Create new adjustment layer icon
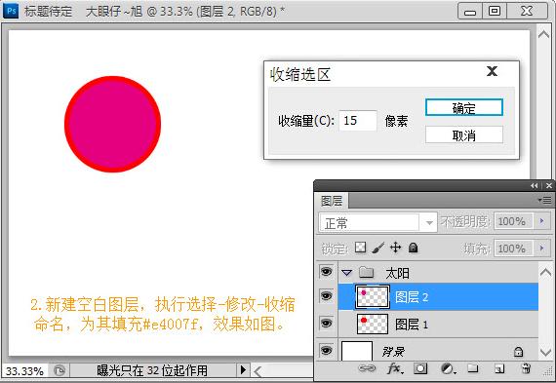This screenshot has height=383, width=556. (x=448, y=368)
